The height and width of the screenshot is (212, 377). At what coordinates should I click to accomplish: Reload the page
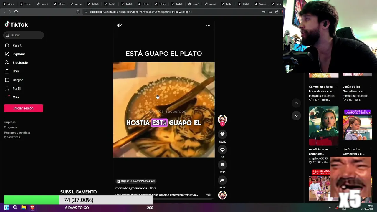(x=16, y=12)
